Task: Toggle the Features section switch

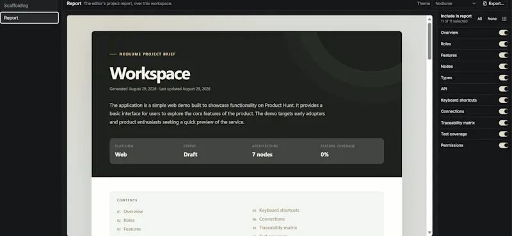Action: pos(503,55)
